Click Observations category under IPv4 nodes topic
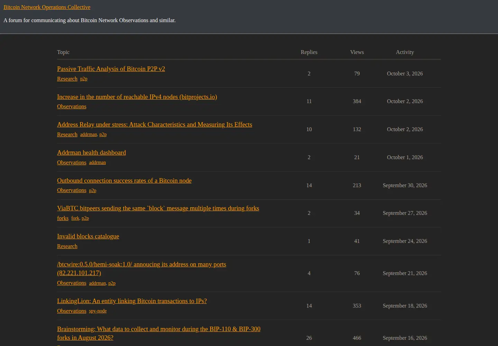 tap(72, 106)
